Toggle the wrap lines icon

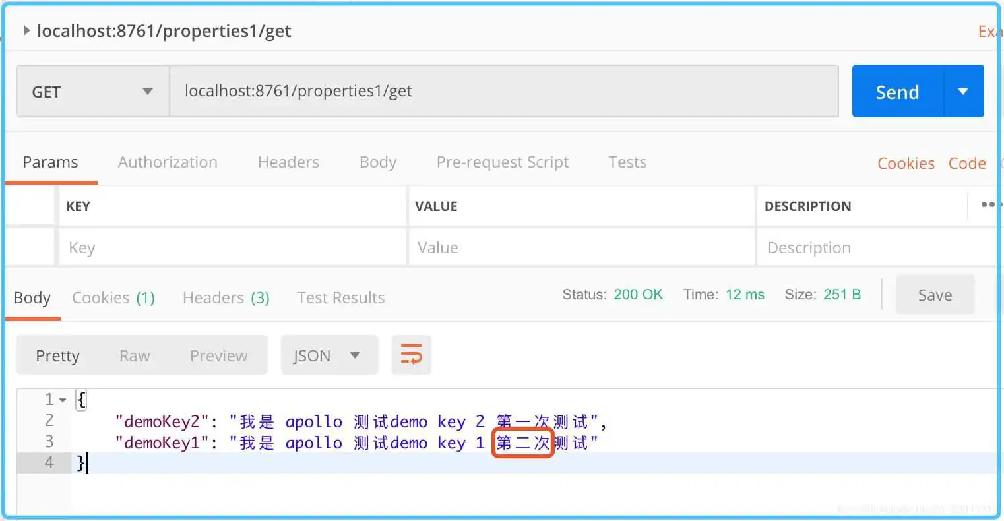411,355
